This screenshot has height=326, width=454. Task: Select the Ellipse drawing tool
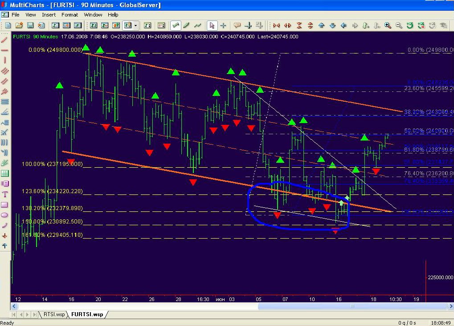point(5,215)
